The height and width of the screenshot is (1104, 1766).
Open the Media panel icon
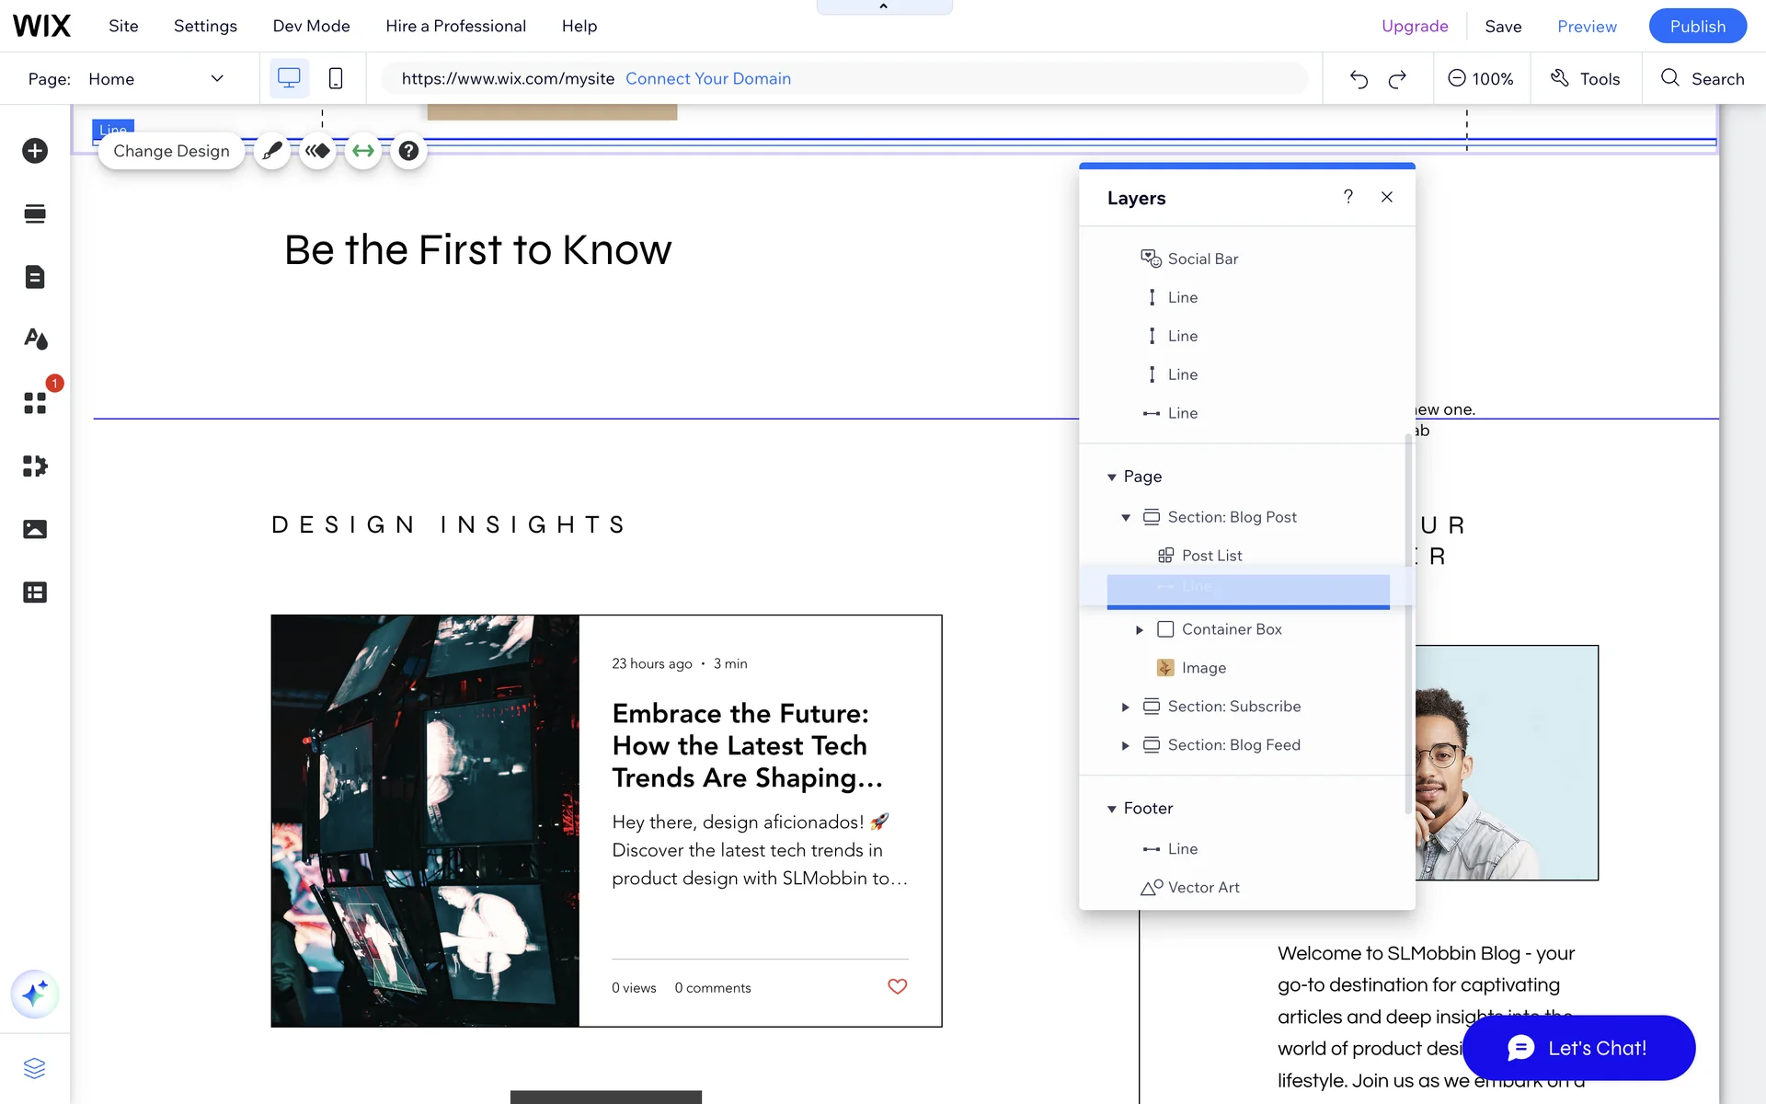(x=35, y=529)
